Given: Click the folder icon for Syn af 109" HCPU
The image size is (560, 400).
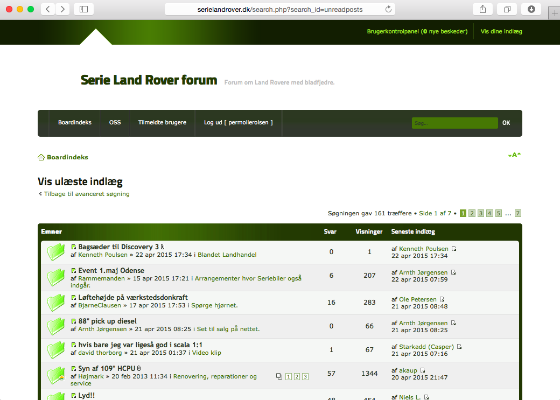Looking at the screenshot, I should (55, 375).
